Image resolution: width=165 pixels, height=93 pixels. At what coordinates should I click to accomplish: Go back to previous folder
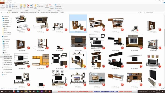[x=2, y=13]
